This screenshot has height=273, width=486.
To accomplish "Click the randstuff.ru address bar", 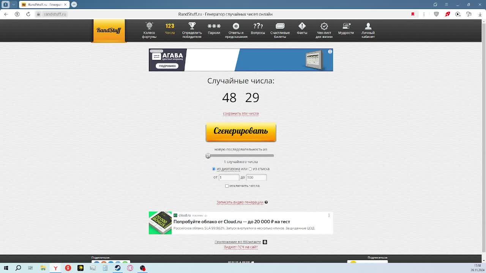I will 55,14.
